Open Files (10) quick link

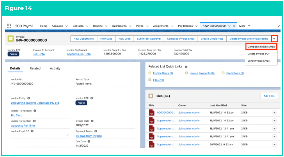[x=159, y=80]
